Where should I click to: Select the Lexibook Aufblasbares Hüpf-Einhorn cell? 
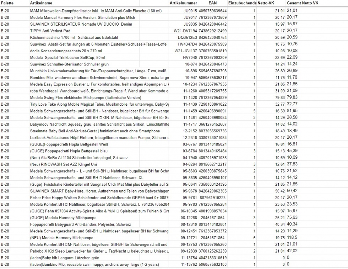(x=99, y=137)
